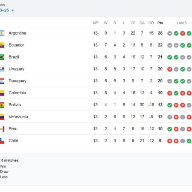Click the Pts column header

click(160, 23)
